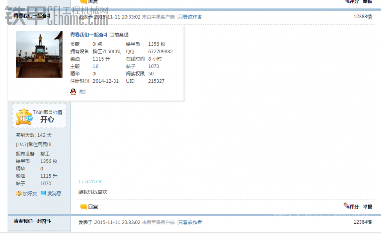Click equipment value 柳工ZL50CN
Screen dimensions: 381x234
pos(107,51)
